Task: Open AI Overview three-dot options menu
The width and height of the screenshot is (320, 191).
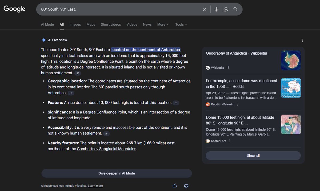Action: [x=302, y=40]
